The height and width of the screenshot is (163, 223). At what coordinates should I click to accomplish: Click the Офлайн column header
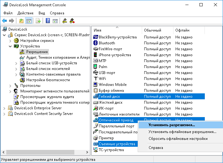tap(188, 30)
